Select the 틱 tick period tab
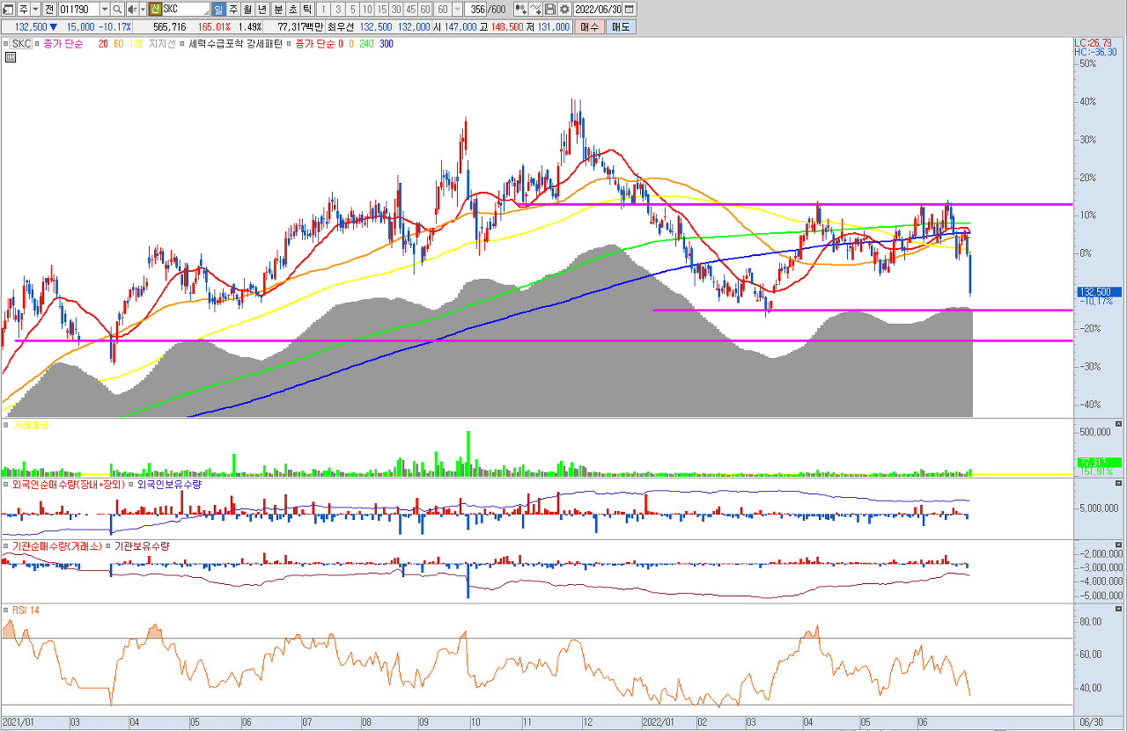The image size is (1127, 731). pyautogui.click(x=306, y=10)
